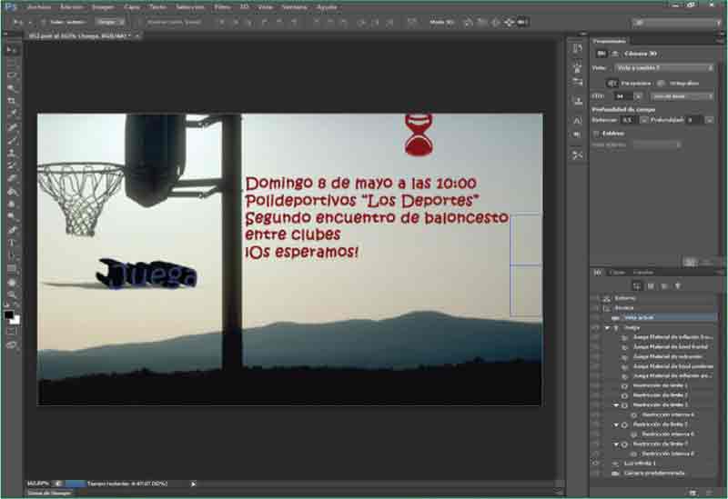Select the Lasso tool
The height and width of the screenshot is (499, 728).
pos(12,75)
